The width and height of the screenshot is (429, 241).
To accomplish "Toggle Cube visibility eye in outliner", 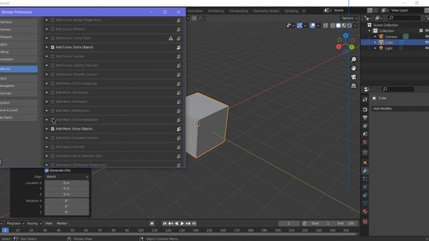I will click(426, 42).
